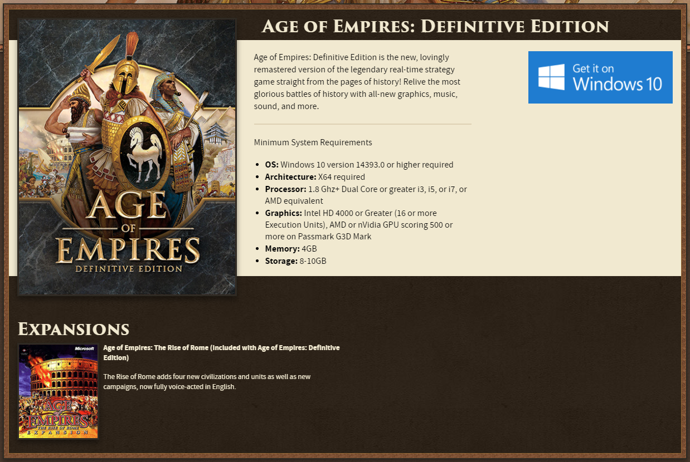690x462 pixels.
Task: Click the Expansions section heading
Action: pyautogui.click(x=74, y=329)
